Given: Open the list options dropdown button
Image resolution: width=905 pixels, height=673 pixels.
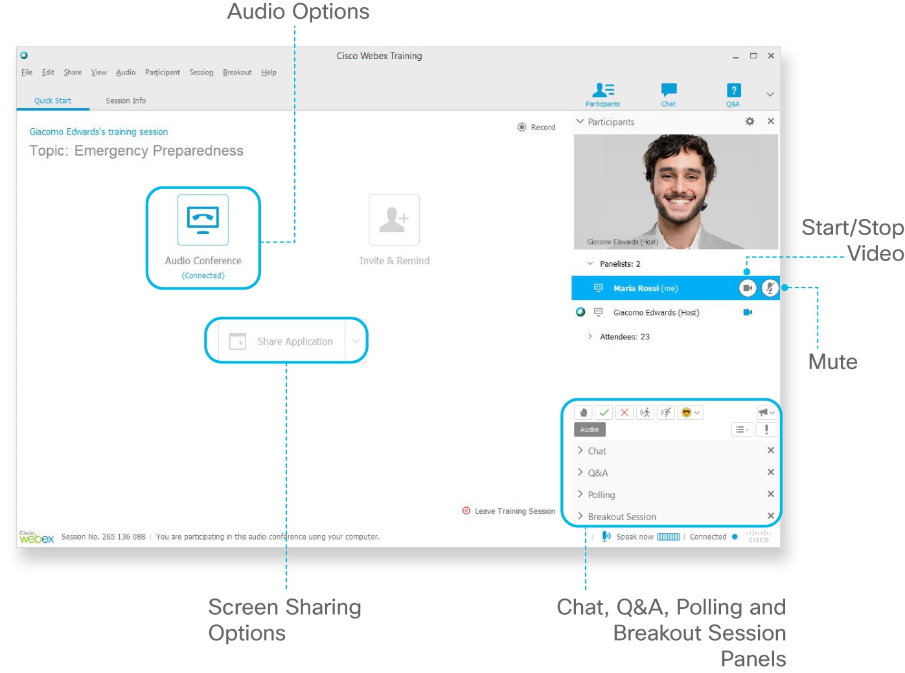Looking at the screenshot, I should click(x=742, y=429).
